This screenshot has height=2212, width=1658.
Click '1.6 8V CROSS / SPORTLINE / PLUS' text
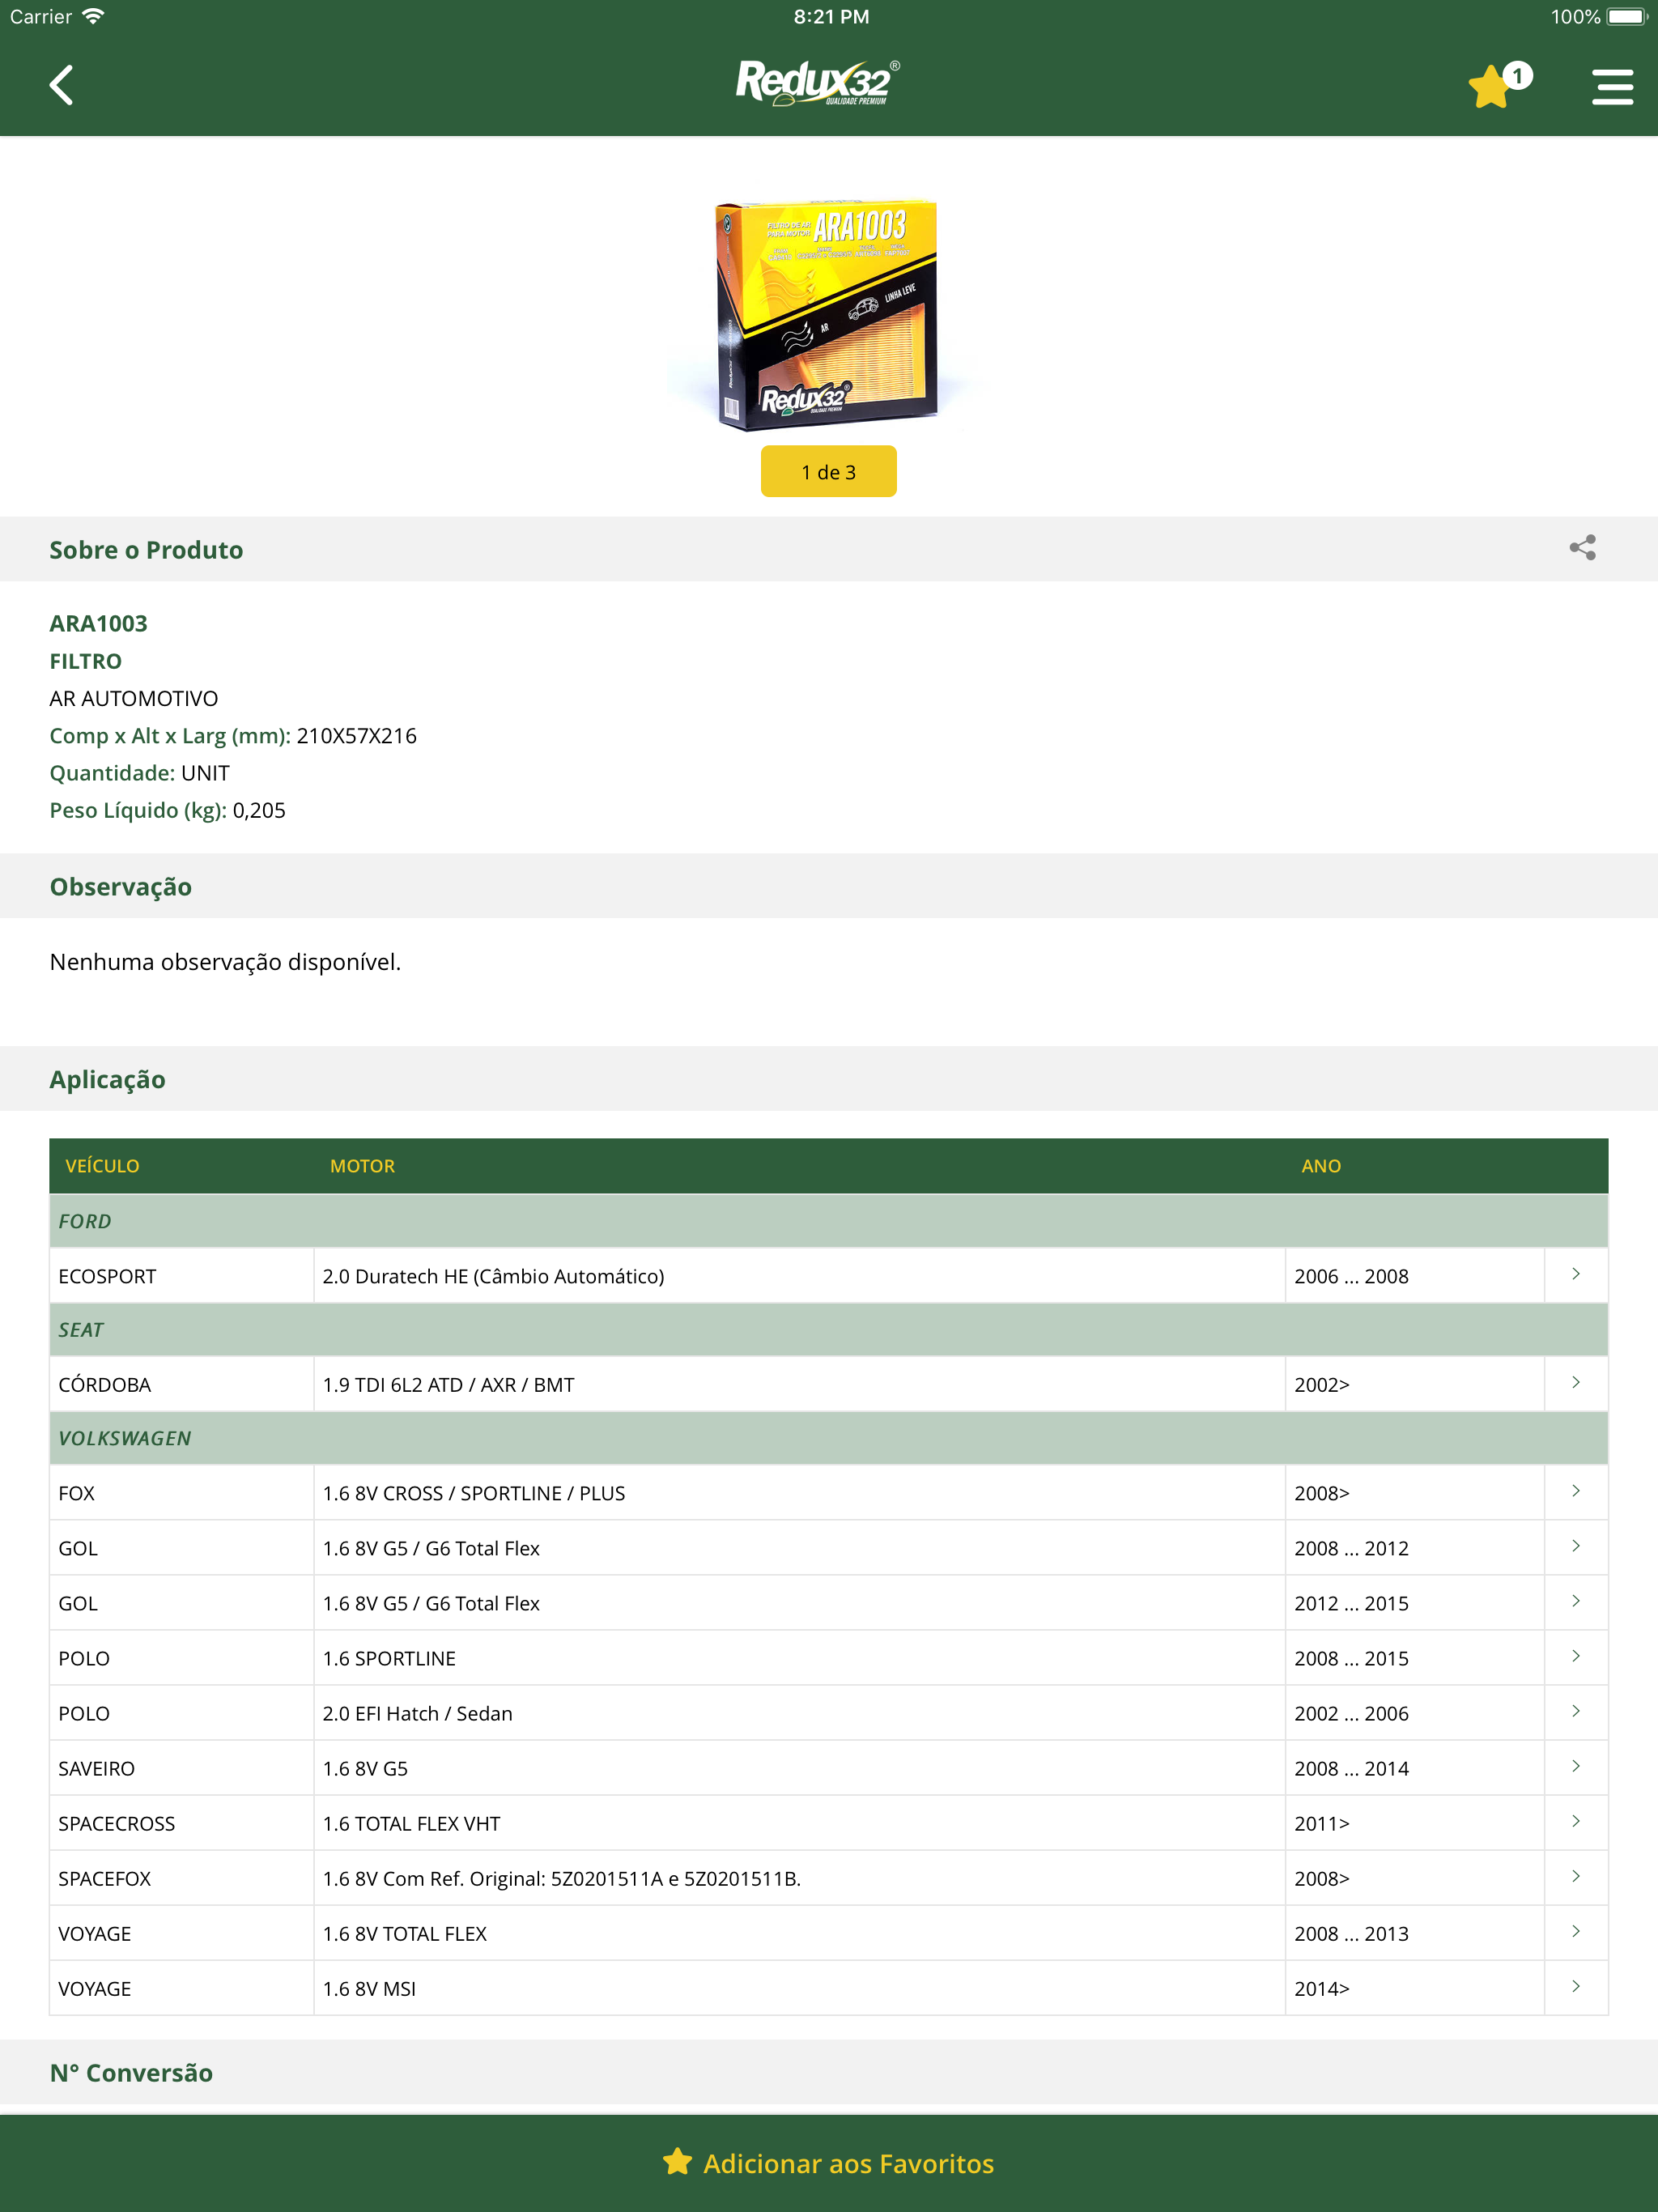[474, 1493]
